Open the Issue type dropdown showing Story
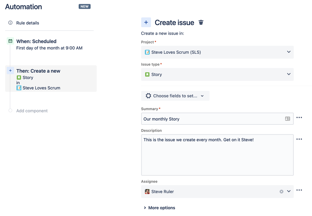The width and height of the screenshot is (312, 216). coord(217,74)
